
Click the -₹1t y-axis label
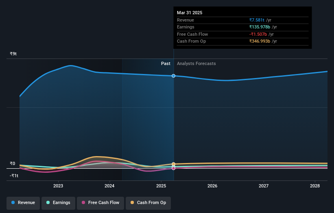(14, 176)
